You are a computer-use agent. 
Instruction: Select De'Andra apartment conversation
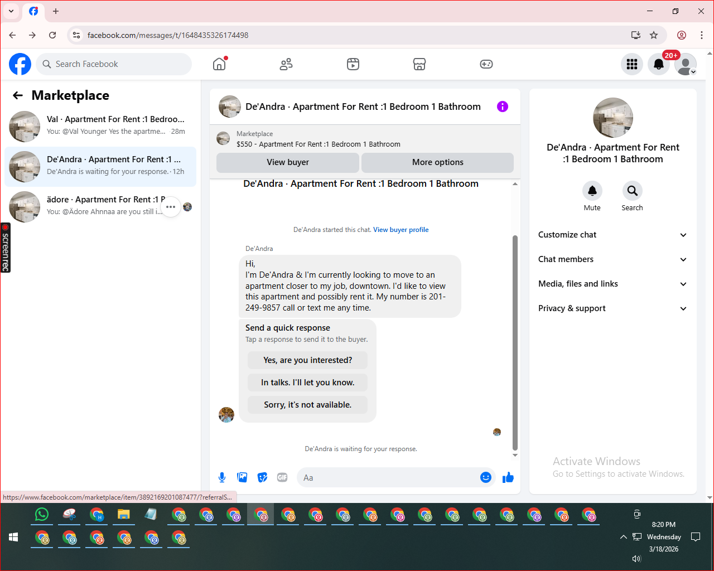point(100,167)
